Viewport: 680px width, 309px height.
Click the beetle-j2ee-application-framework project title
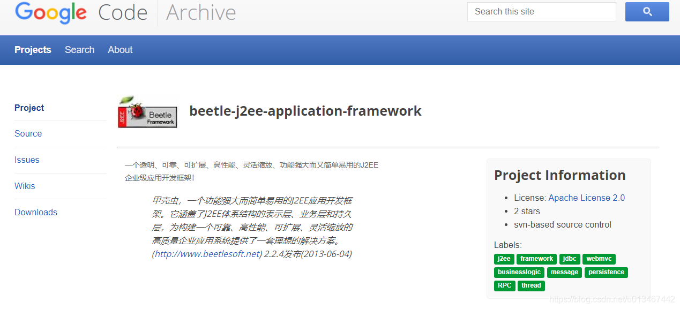point(305,111)
